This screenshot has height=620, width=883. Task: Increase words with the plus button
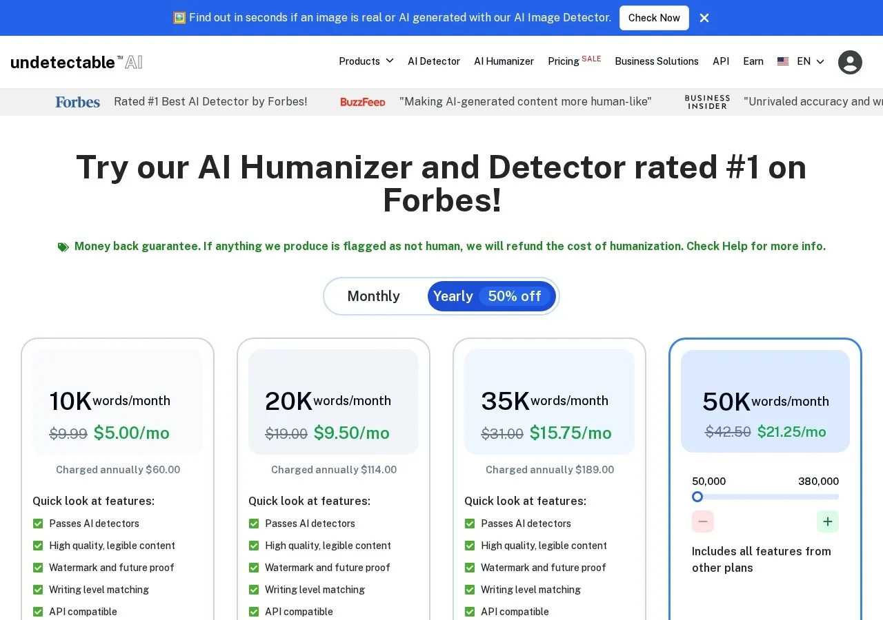tap(828, 521)
